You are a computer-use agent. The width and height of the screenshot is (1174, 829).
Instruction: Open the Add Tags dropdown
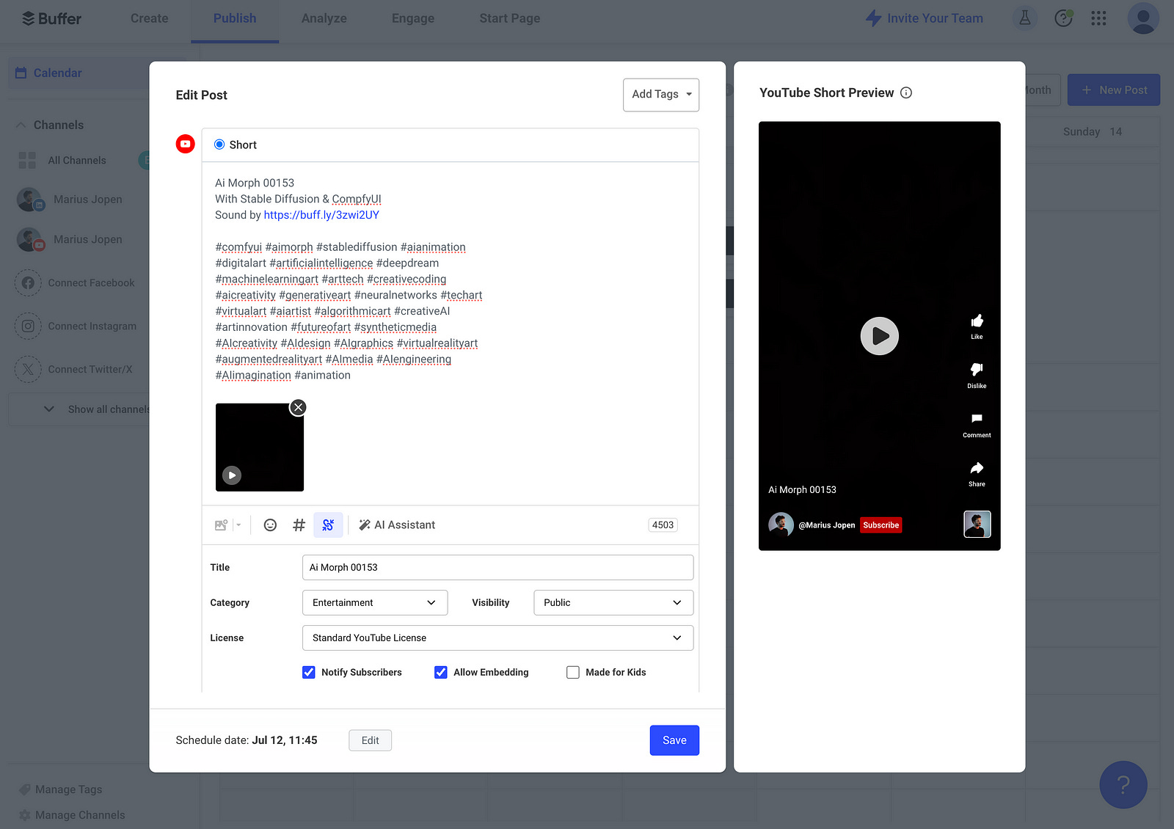pyautogui.click(x=661, y=95)
